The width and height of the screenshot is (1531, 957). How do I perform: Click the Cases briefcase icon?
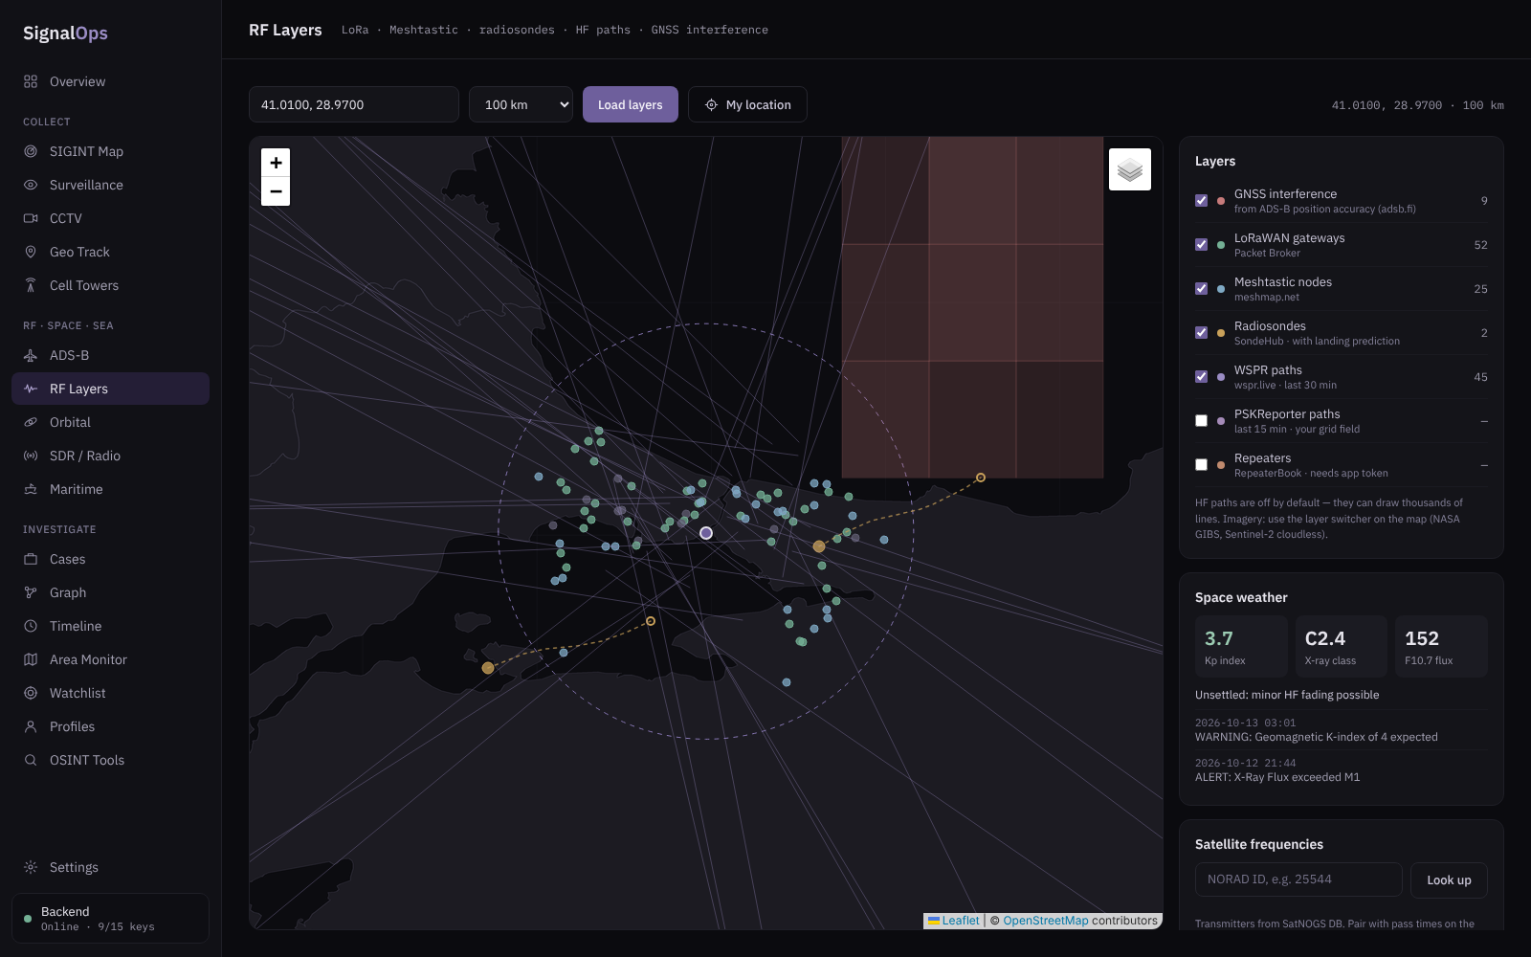pyautogui.click(x=31, y=559)
